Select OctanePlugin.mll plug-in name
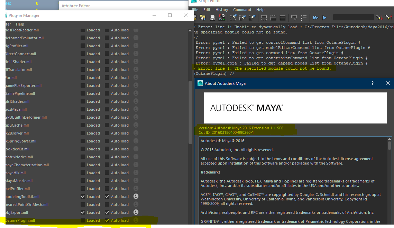This screenshot has width=394, height=228. [20, 220]
